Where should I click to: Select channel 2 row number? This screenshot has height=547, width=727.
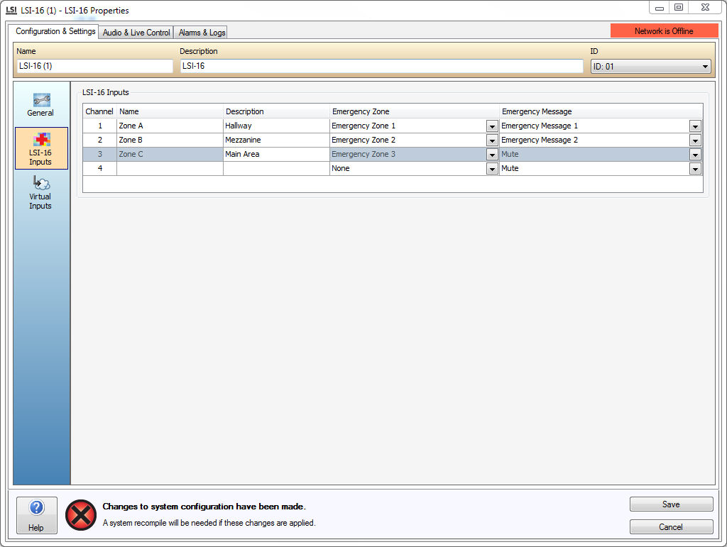[x=99, y=140]
